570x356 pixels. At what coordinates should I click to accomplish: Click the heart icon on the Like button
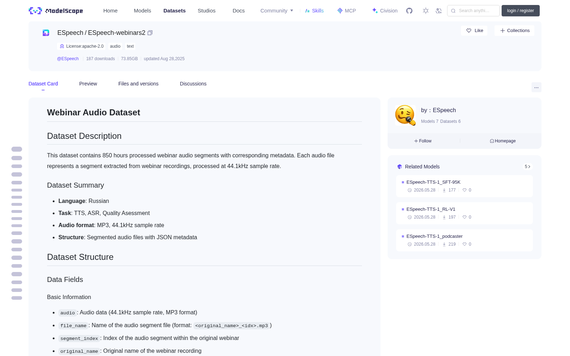point(469,31)
